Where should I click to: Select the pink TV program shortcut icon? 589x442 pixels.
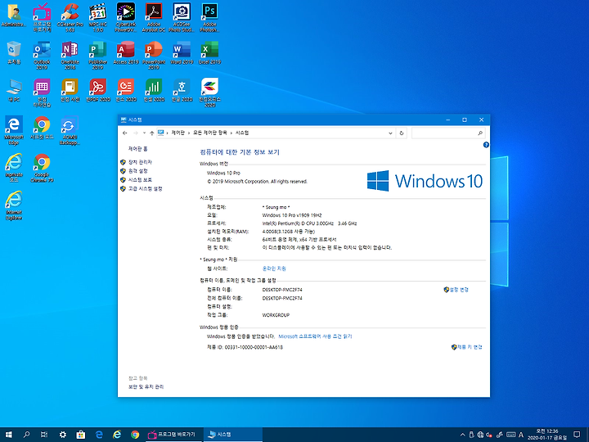[42, 17]
